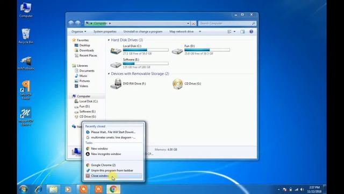Image resolution: width=344 pixels, height=194 pixels.
Task: Open the Windows Start menu orb
Action: [x=23, y=189]
